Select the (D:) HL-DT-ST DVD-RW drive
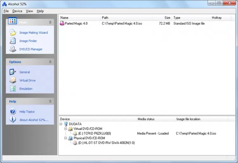This screenshot has height=163, width=238. click(106, 143)
